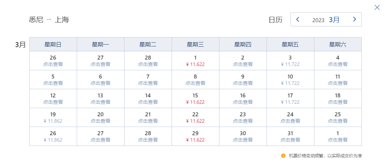Image resolution: width=385 pixels, height=168 pixels.
Task: Check price for Monday March 13
Action: (x=100, y=102)
